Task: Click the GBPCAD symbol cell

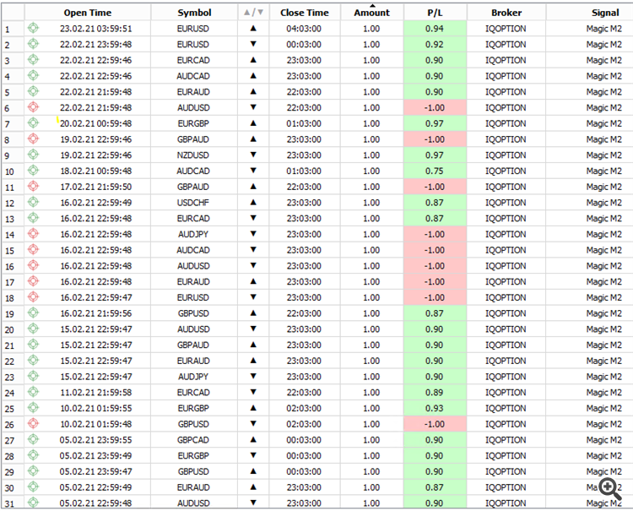Action: (193, 440)
